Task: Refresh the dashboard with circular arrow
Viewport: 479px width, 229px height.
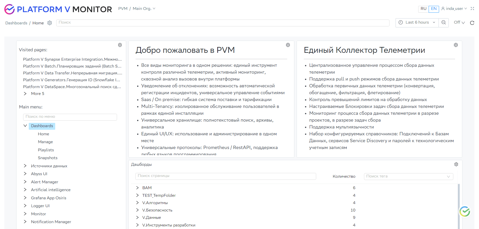Action: [x=472, y=23]
